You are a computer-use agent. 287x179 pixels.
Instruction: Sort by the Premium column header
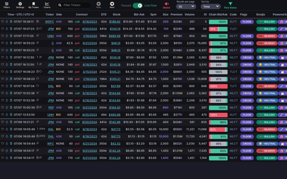click(177, 15)
